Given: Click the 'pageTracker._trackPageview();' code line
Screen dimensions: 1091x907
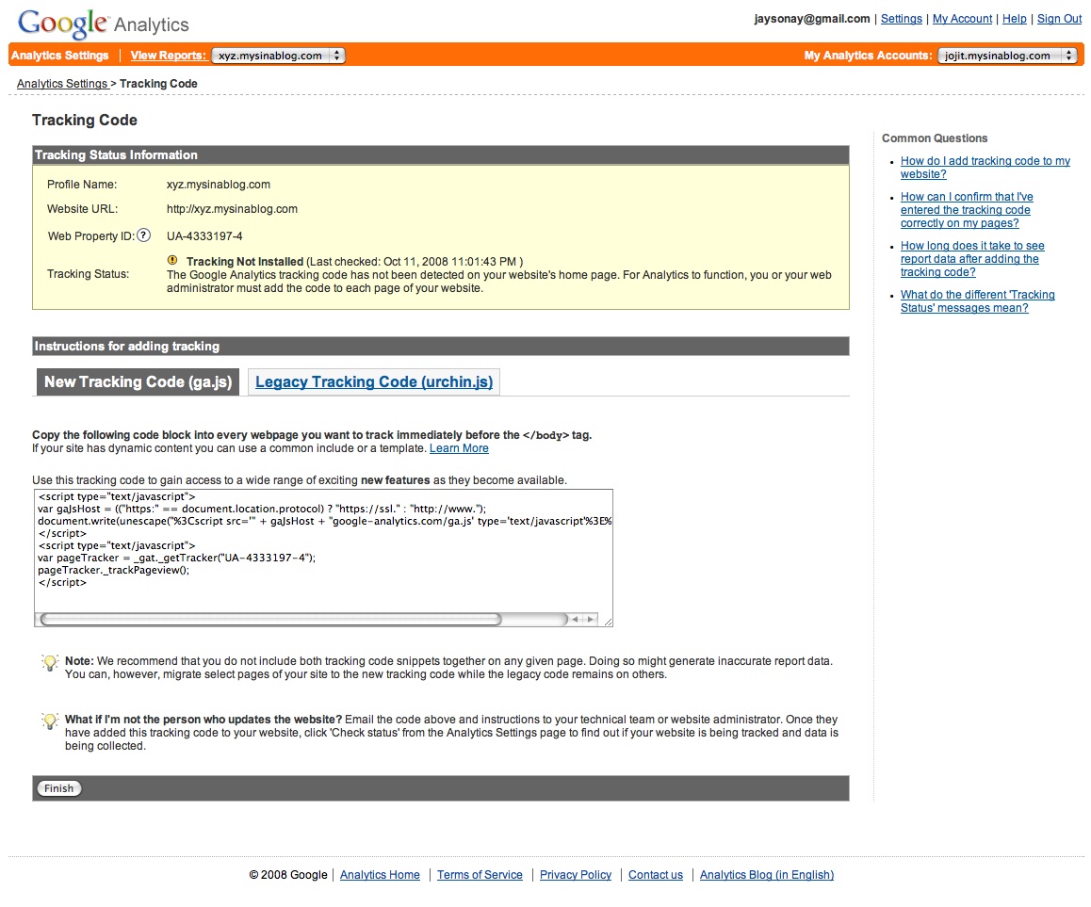Looking at the screenshot, I should click(113, 570).
